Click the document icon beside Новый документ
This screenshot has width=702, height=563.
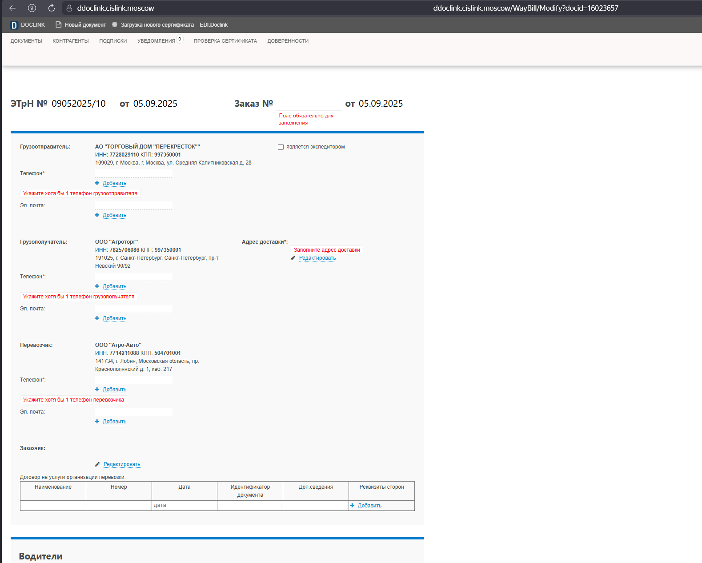58,25
